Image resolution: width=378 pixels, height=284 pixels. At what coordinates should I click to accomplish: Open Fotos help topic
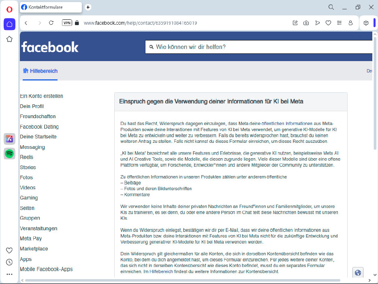coord(26,177)
